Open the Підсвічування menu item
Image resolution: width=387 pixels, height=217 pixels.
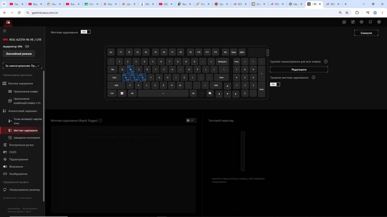coord(19,159)
